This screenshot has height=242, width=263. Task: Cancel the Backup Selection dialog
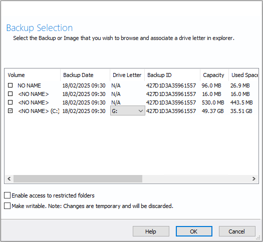(237, 231)
